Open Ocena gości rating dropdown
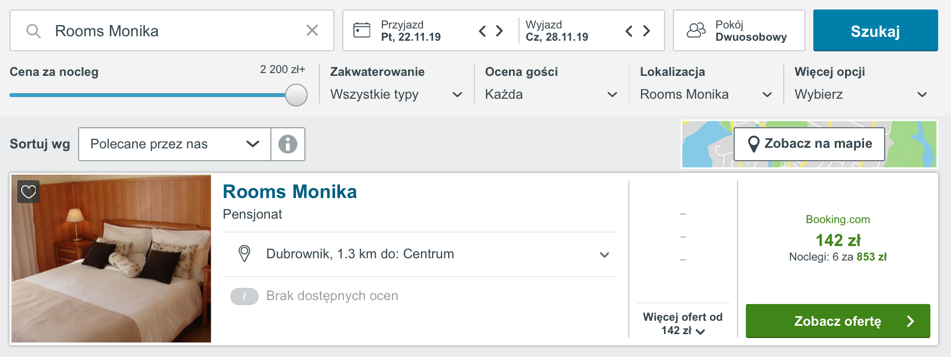The width and height of the screenshot is (951, 357). (551, 94)
